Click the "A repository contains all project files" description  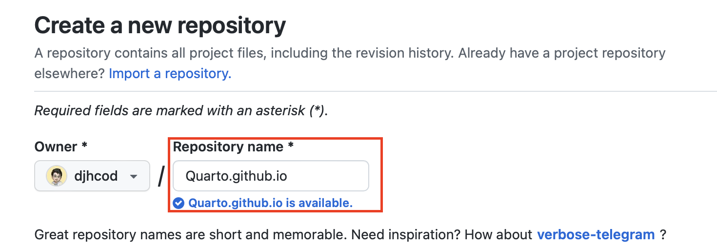point(244,53)
